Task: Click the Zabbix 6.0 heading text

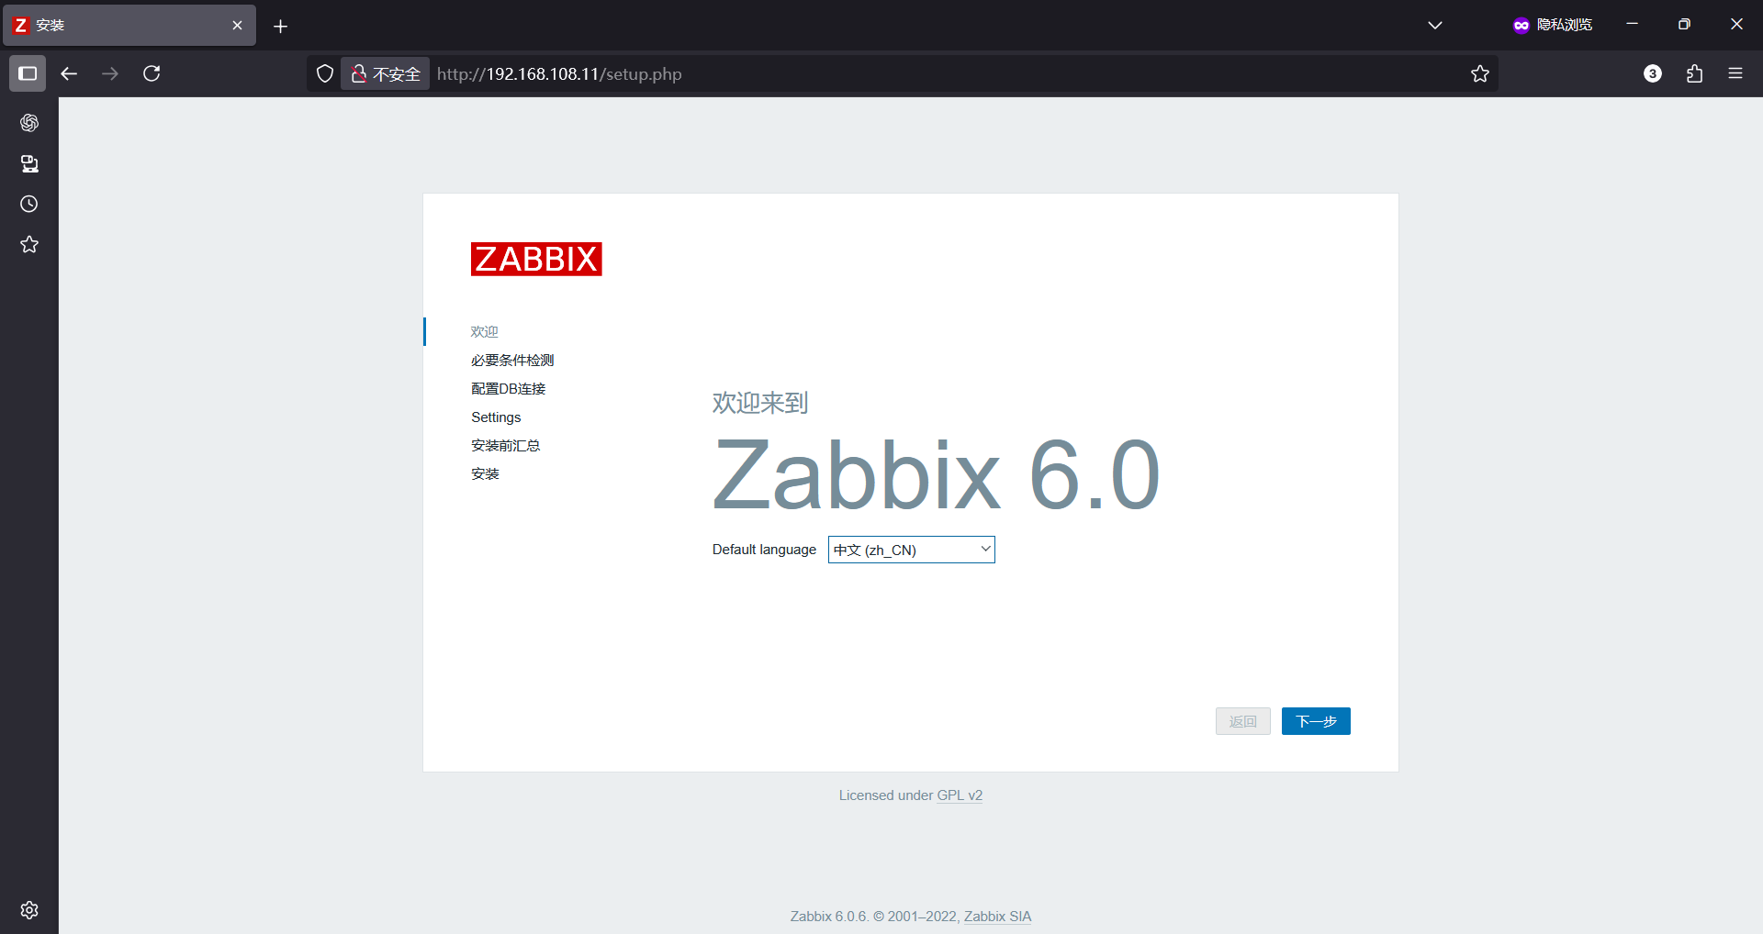Action: (937, 475)
